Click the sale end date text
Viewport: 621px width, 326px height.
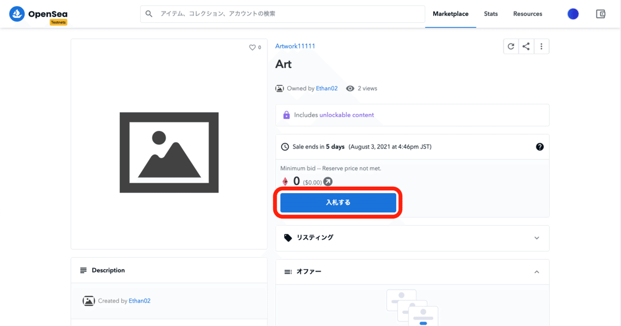point(390,147)
